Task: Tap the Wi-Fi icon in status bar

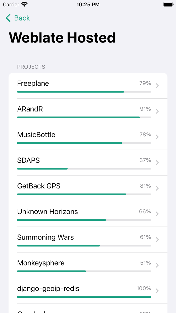Action: [x=24, y=4]
